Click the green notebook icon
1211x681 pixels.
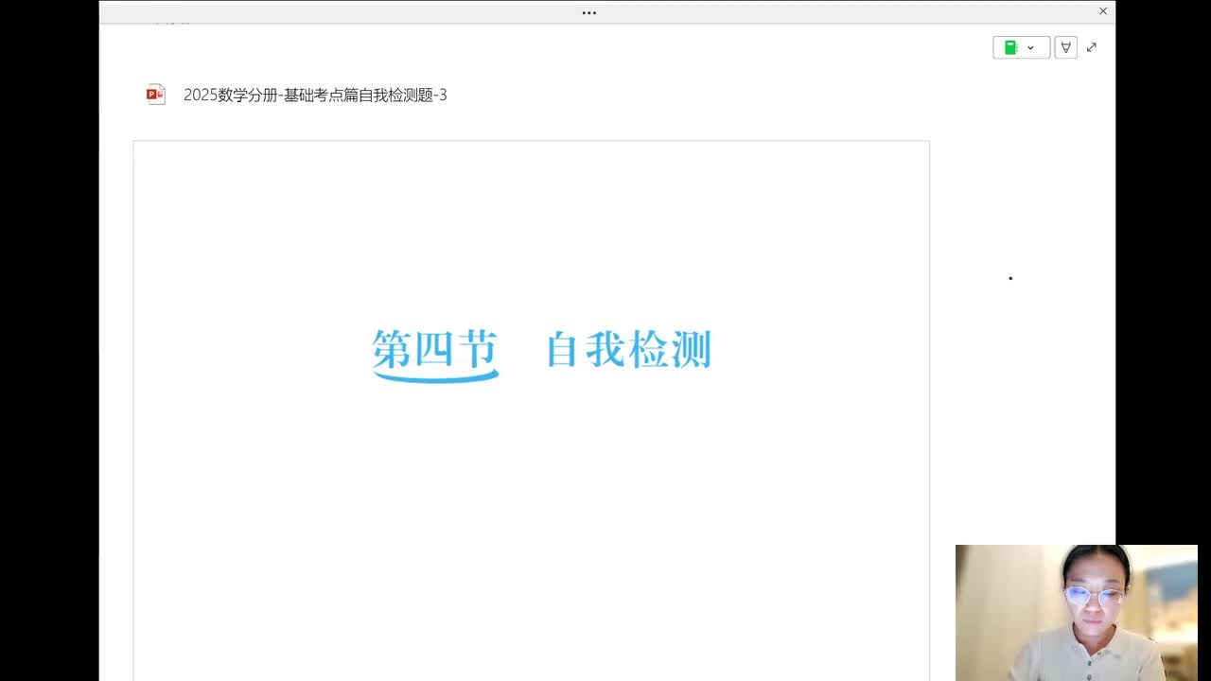[x=1010, y=47]
